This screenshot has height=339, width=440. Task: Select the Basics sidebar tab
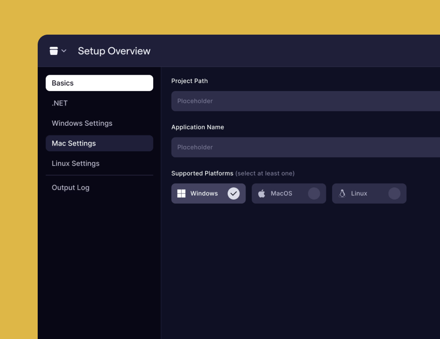click(99, 83)
